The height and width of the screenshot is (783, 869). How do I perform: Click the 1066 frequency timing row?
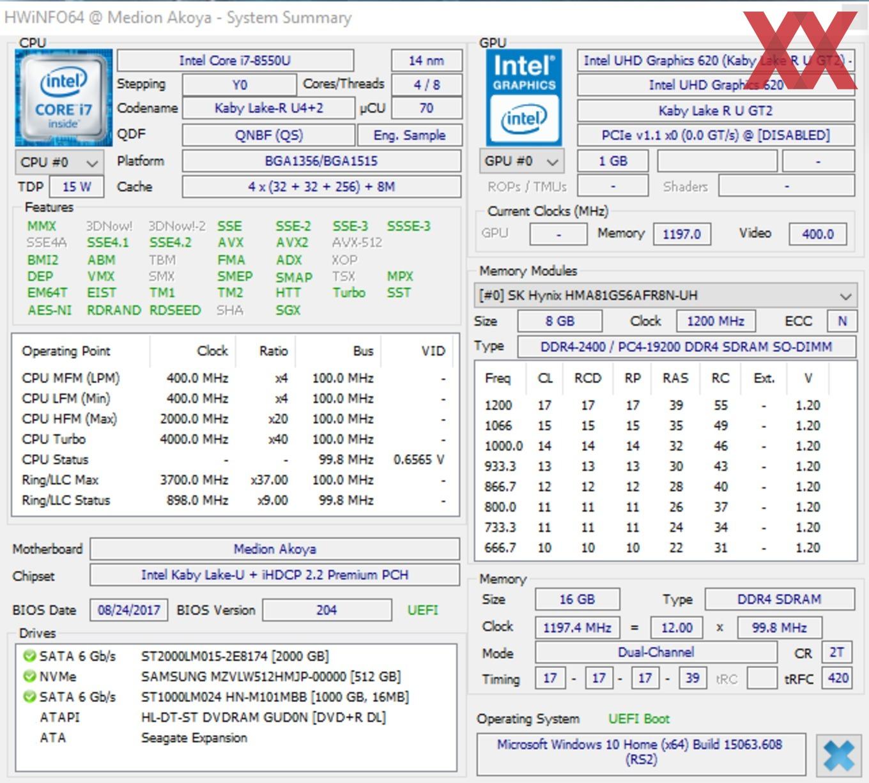(665, 425)
